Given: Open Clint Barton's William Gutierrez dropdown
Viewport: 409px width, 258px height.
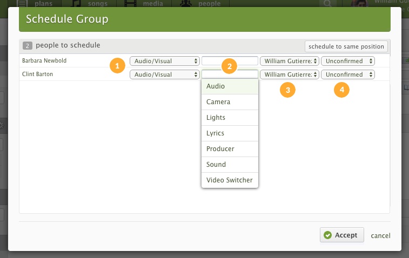Looking at the screenshot, I should pos(290,74).
